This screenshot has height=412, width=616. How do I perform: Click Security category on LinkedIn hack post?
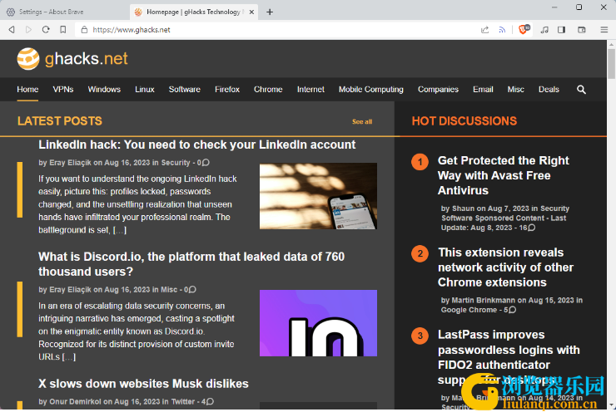coord(176,163)
